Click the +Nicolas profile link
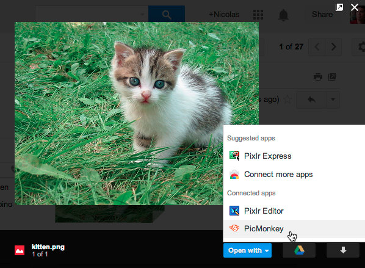The image size is (365, 268). click(x=224, y=15)
